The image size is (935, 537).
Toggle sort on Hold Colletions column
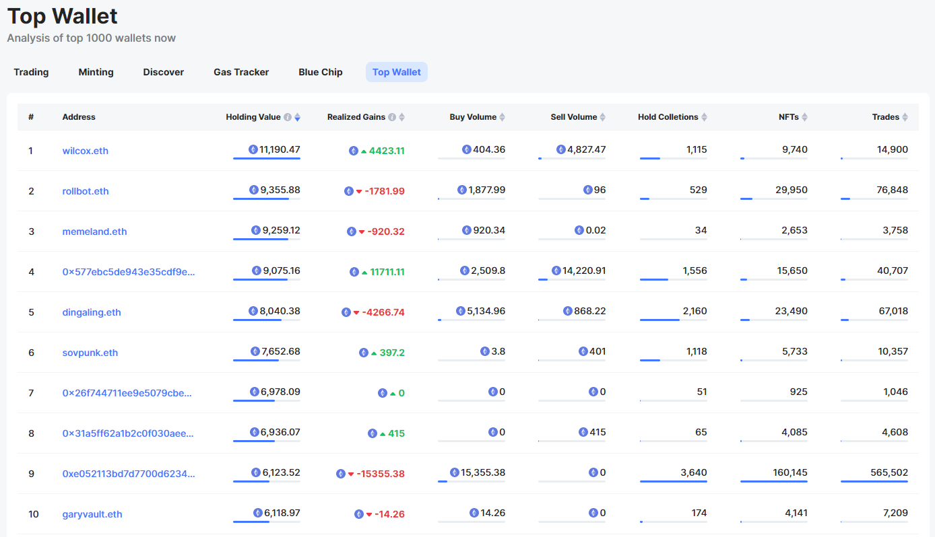click(704, 117)
